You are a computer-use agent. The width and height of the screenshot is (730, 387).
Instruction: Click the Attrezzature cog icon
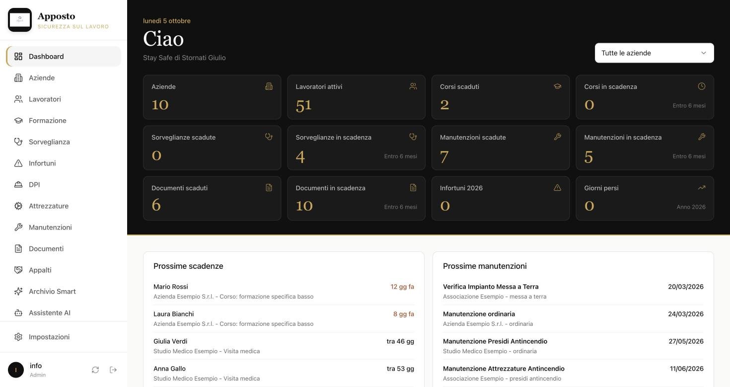click(x=18, y=206)
